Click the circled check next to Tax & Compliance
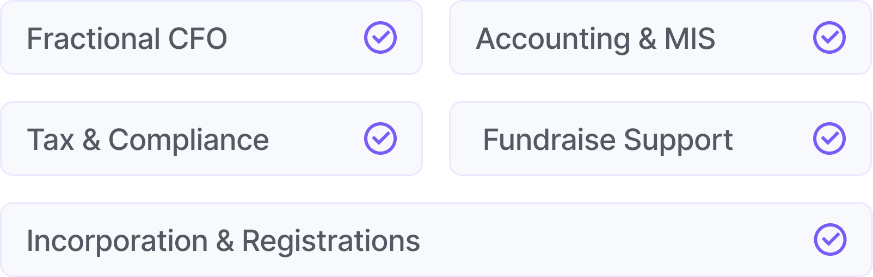Screen dimensions: 873x277 (380, 138)
